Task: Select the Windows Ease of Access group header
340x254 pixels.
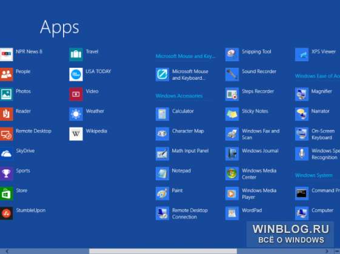Action: tap(318, 76)
